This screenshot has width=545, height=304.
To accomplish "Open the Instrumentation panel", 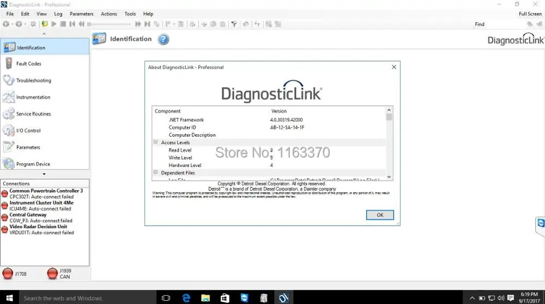I will pos(45,97).
